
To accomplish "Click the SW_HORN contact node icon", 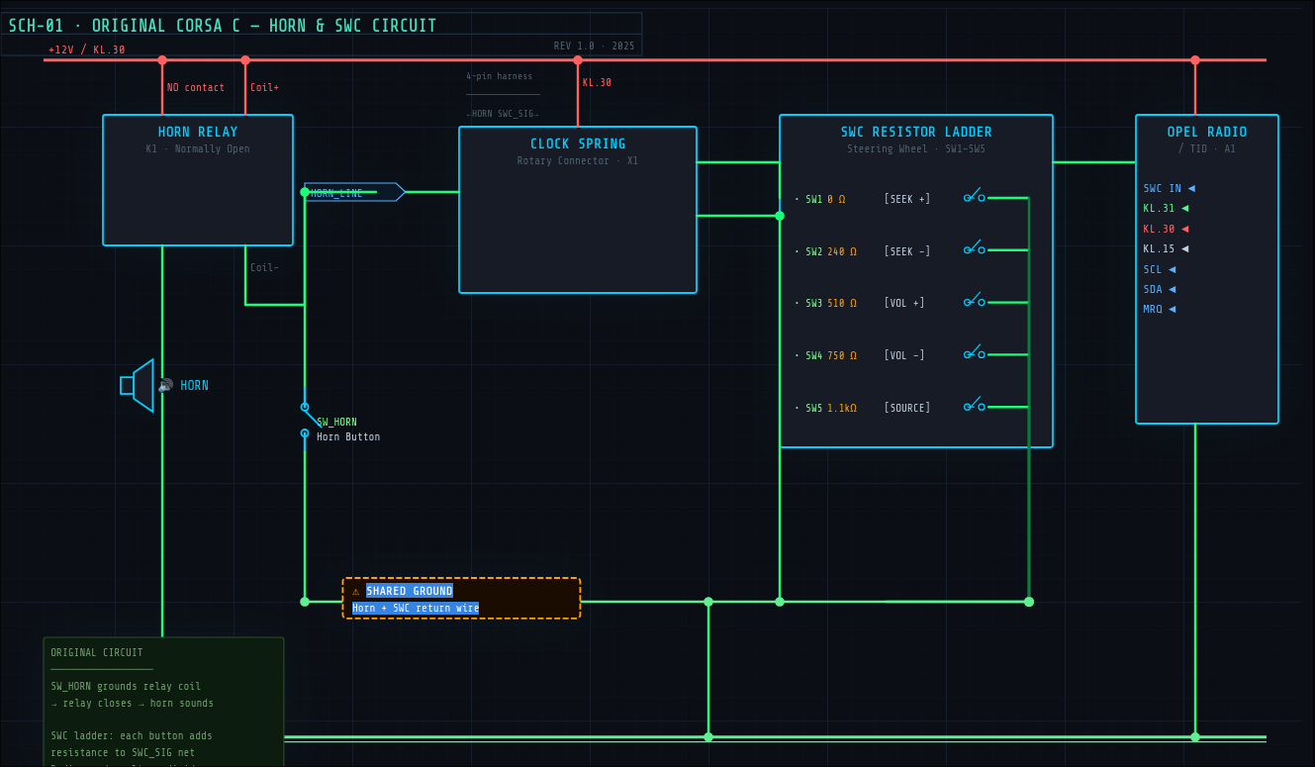I will 304,406.
